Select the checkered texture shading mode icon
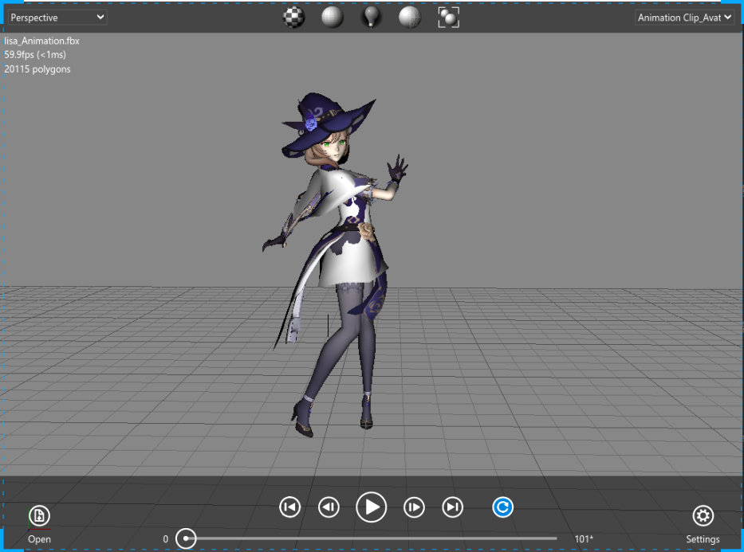This screenshot has height=552, width=744. pyautogui.click(x=293, y=18)
